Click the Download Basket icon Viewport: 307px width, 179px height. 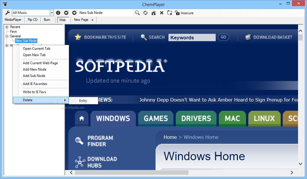(x=248, y=37)
